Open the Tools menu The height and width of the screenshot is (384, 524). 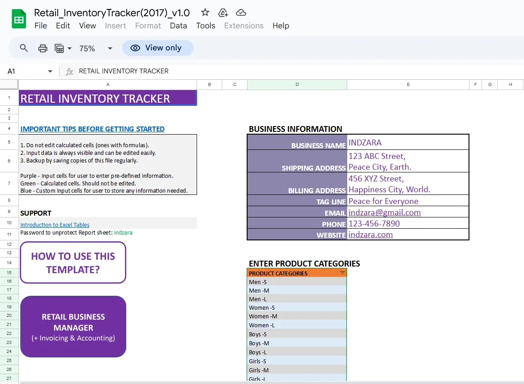coord(206,26)
